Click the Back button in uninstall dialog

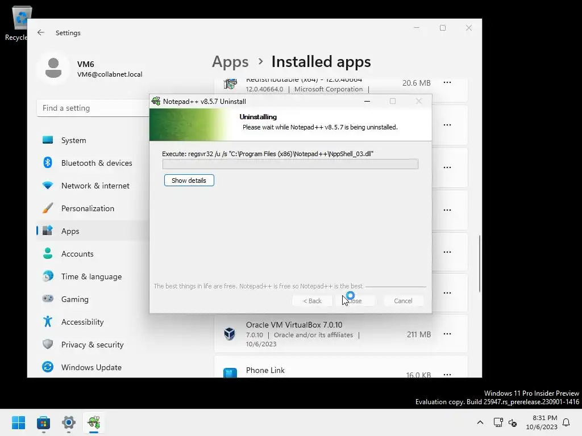tap(312, 301)
